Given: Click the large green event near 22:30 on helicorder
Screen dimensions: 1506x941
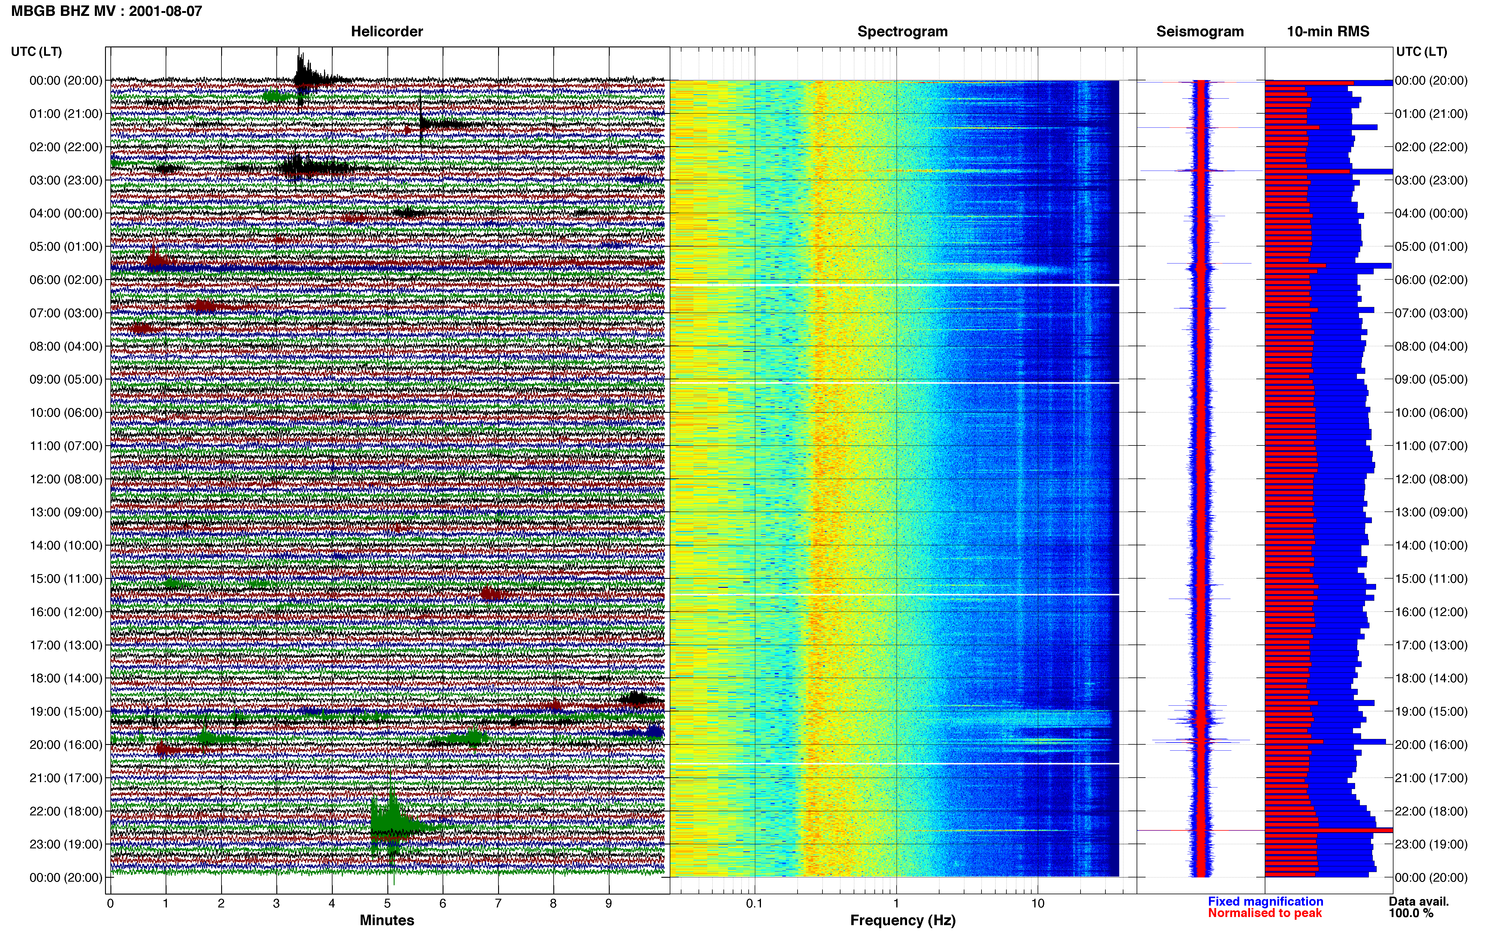Looking at the screenshot, I should coord(392,826).
